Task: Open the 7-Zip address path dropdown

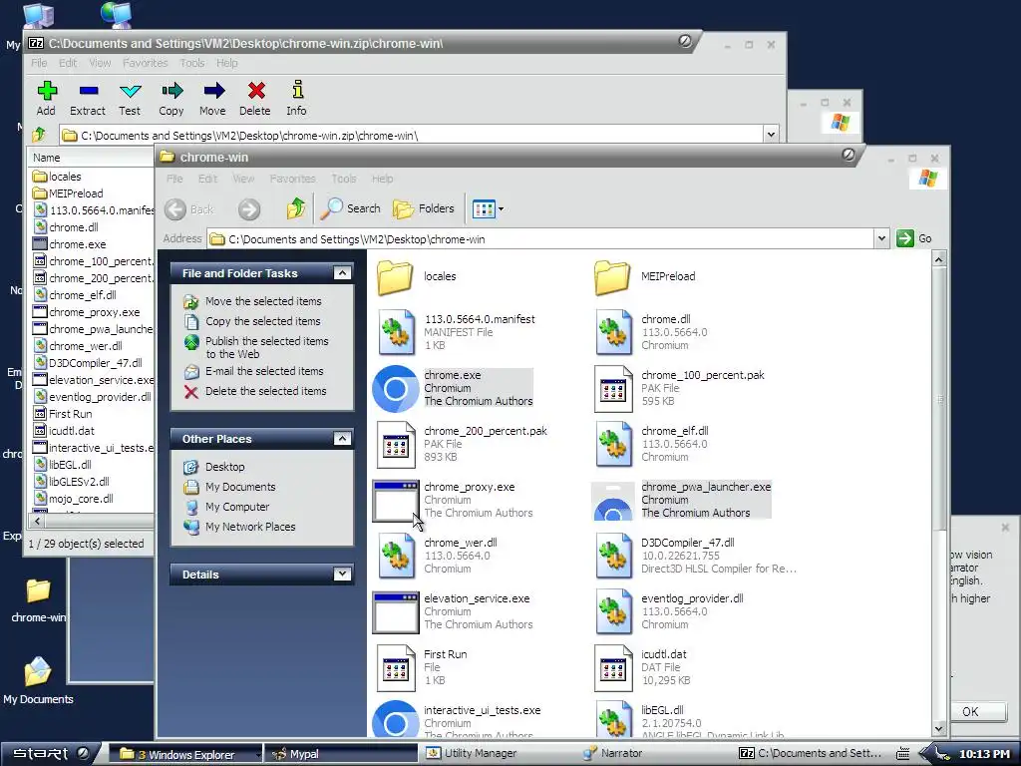Action: pyautogui.click(x=771, y=135)
